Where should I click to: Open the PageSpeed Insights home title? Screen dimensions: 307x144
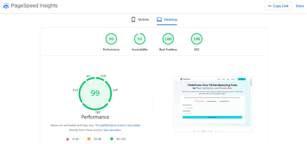[34, 6]
